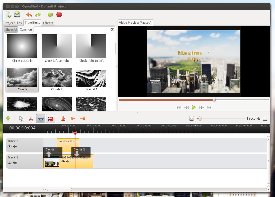Click timeline zoom out icon
The image size is (275, 197).
pyautogui.click(x=265, y=119)
